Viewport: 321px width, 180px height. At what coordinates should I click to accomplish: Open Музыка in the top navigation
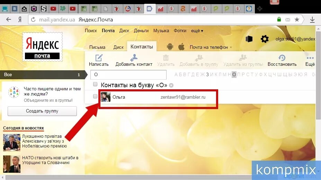coord(161,31)
